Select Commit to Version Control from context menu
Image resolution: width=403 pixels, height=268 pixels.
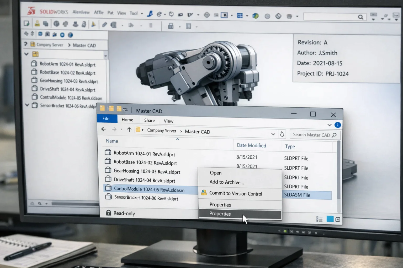point(235,194)
